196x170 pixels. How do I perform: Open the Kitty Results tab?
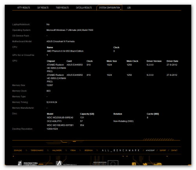[x=24, y=7]
